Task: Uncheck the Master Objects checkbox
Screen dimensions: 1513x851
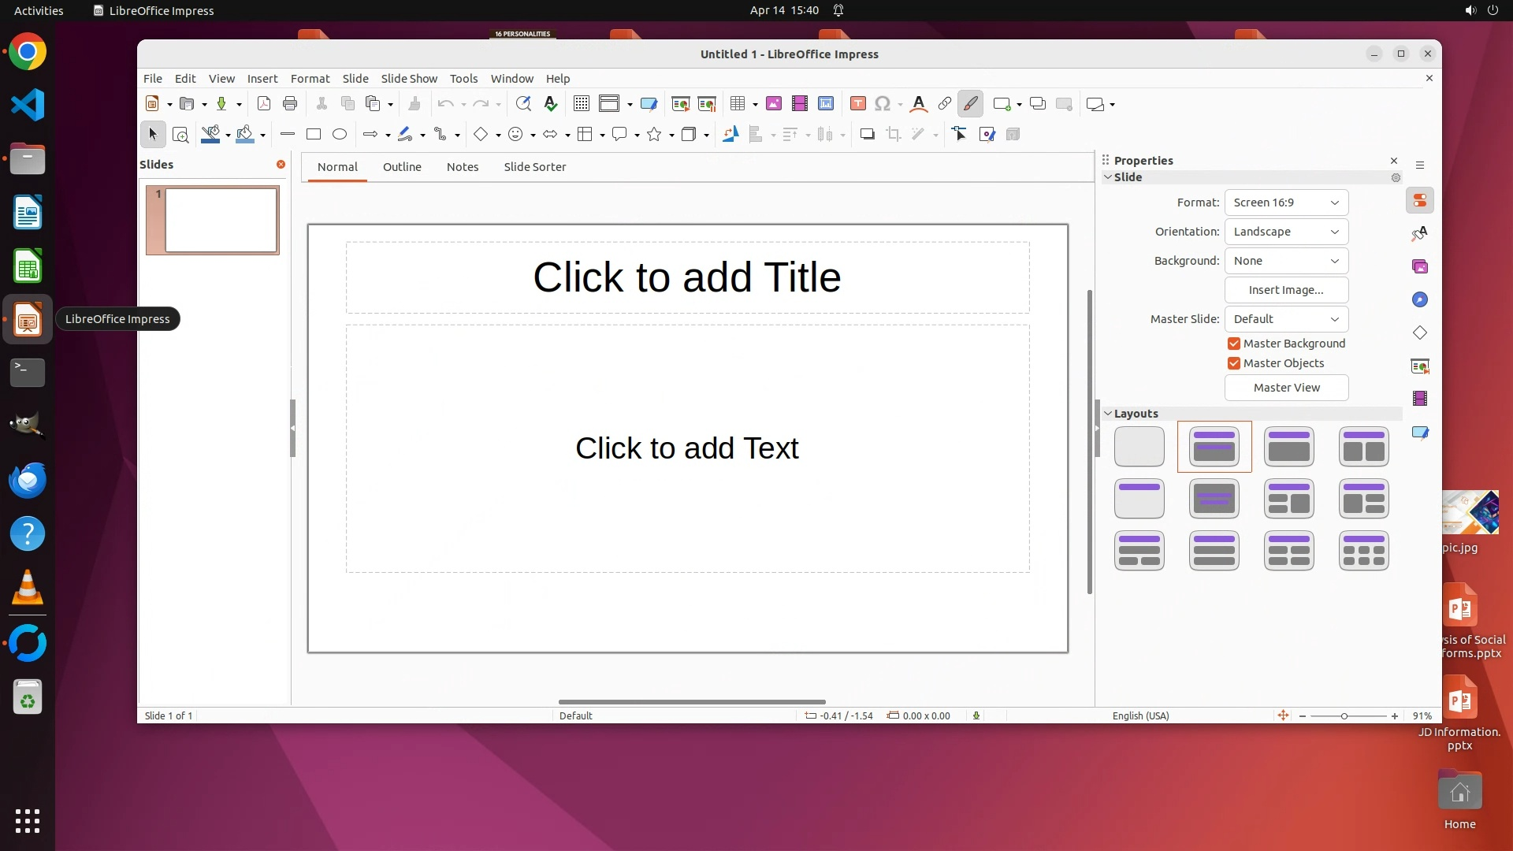Action: (1234, 363)
